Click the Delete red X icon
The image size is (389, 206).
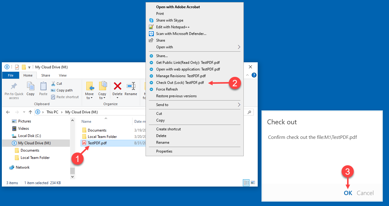[x=117, y=86]
